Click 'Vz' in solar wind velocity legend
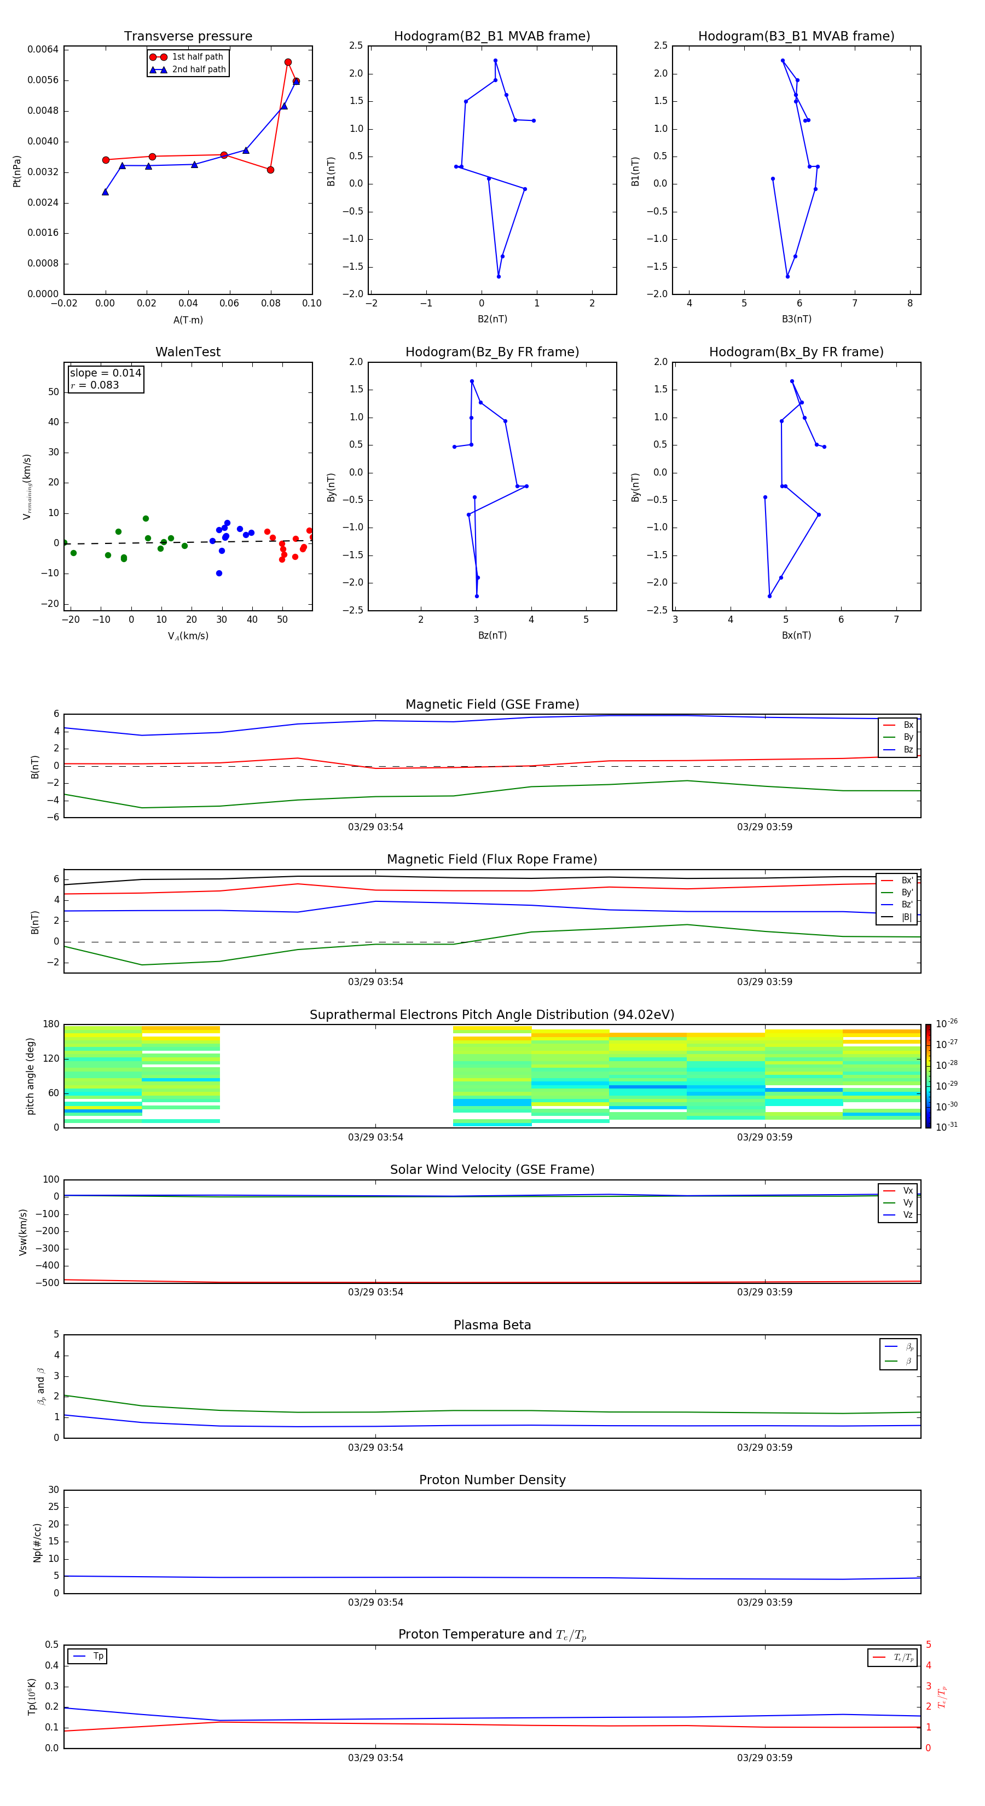The width and height of the screenshot is (985, 1806). pyautogui.click(x=908, y=1215)
